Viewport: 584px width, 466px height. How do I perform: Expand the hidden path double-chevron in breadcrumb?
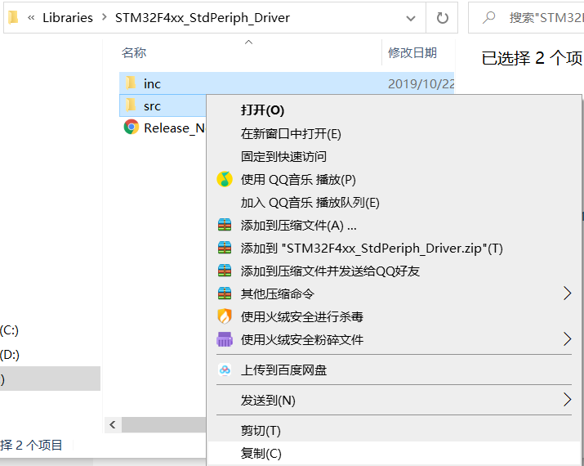[x=31, y=17]
